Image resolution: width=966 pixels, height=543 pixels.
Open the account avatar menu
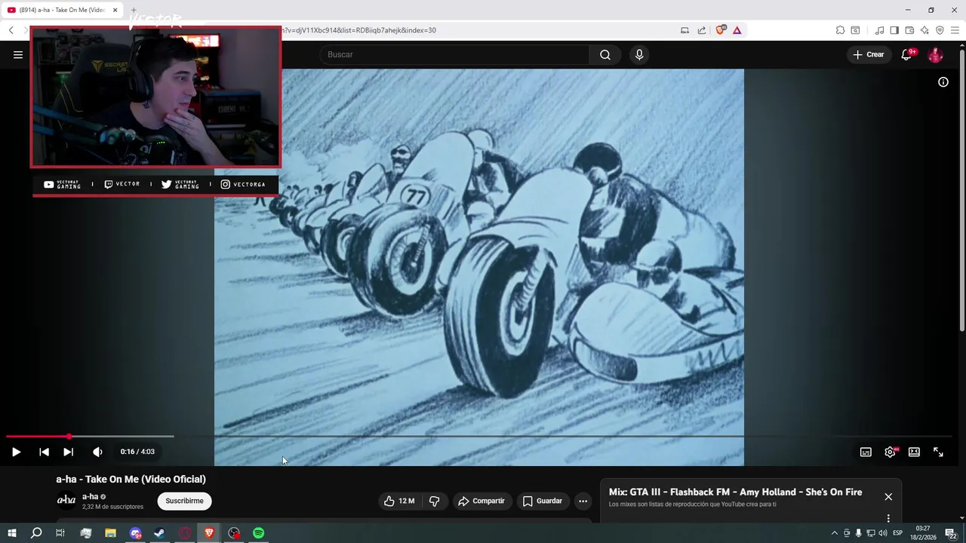(x=935, y=54)
